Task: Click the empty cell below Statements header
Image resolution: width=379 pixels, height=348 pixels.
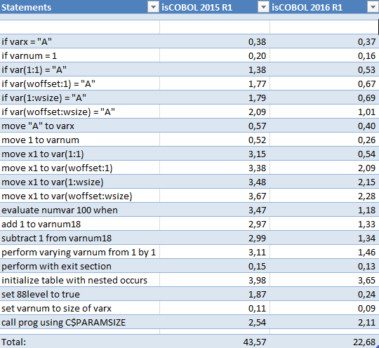Action: (x=80, y=27)
